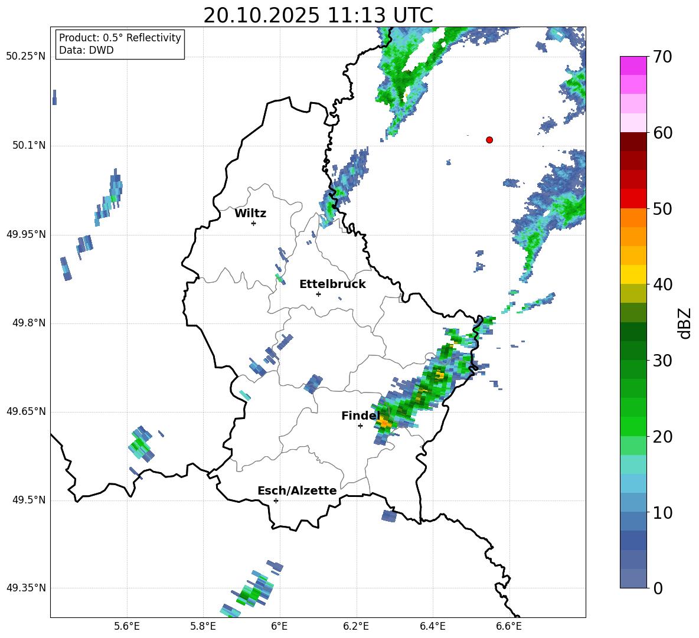Click the 6.2°E longitude label
Screen dimensions: 699x638
356,626
